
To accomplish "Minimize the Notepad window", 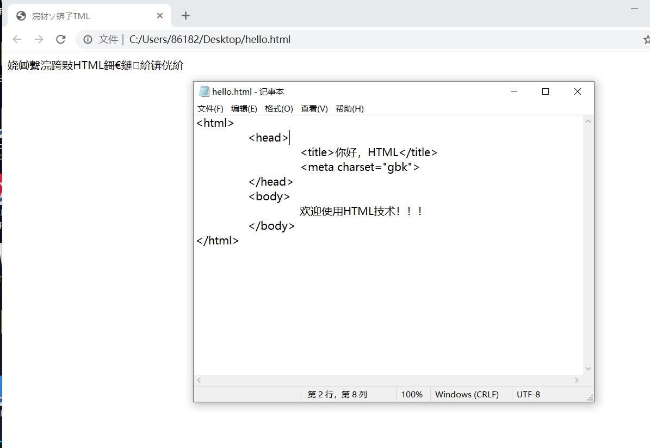I will [514, 91].
